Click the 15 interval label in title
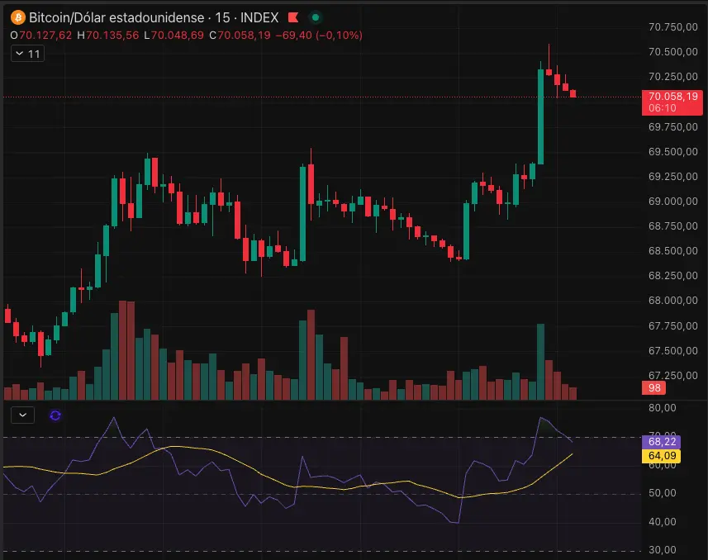Image resolution: width=708 pixels, height=560 pixels. [x=222, y=17]
